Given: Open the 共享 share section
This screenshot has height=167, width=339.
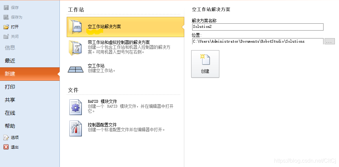Looking at the screenshot, I should pos(10,100).
